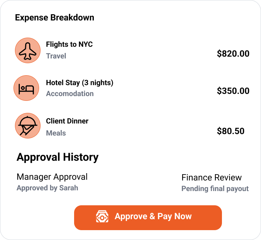The height and width of the screenshot is (240, 261).
Task: Click the Approval History heading
Action: [x=58, y=157]
